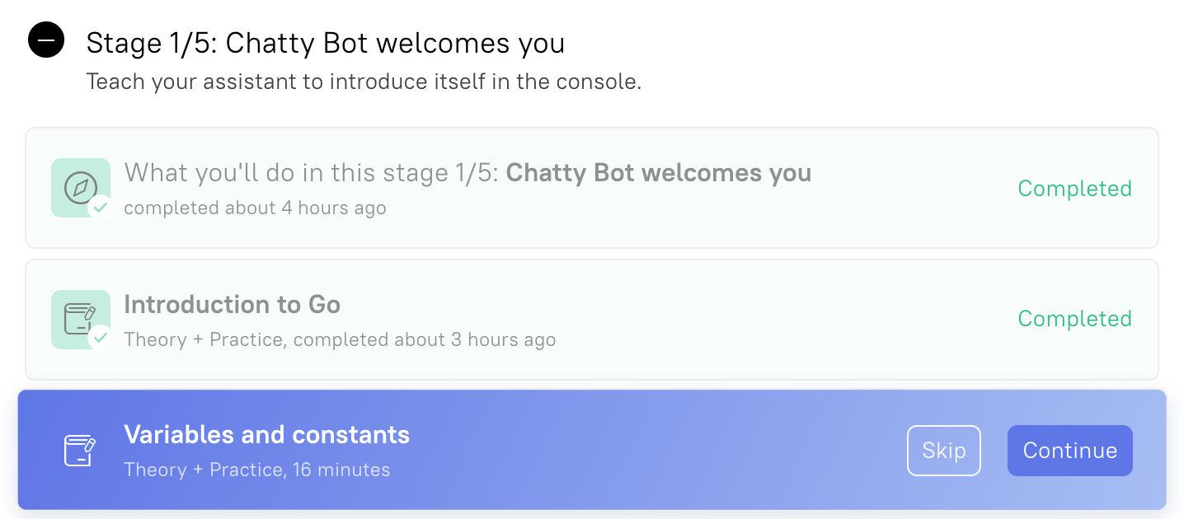Click 'completed about 4 hours ago' text

point(255,208)
